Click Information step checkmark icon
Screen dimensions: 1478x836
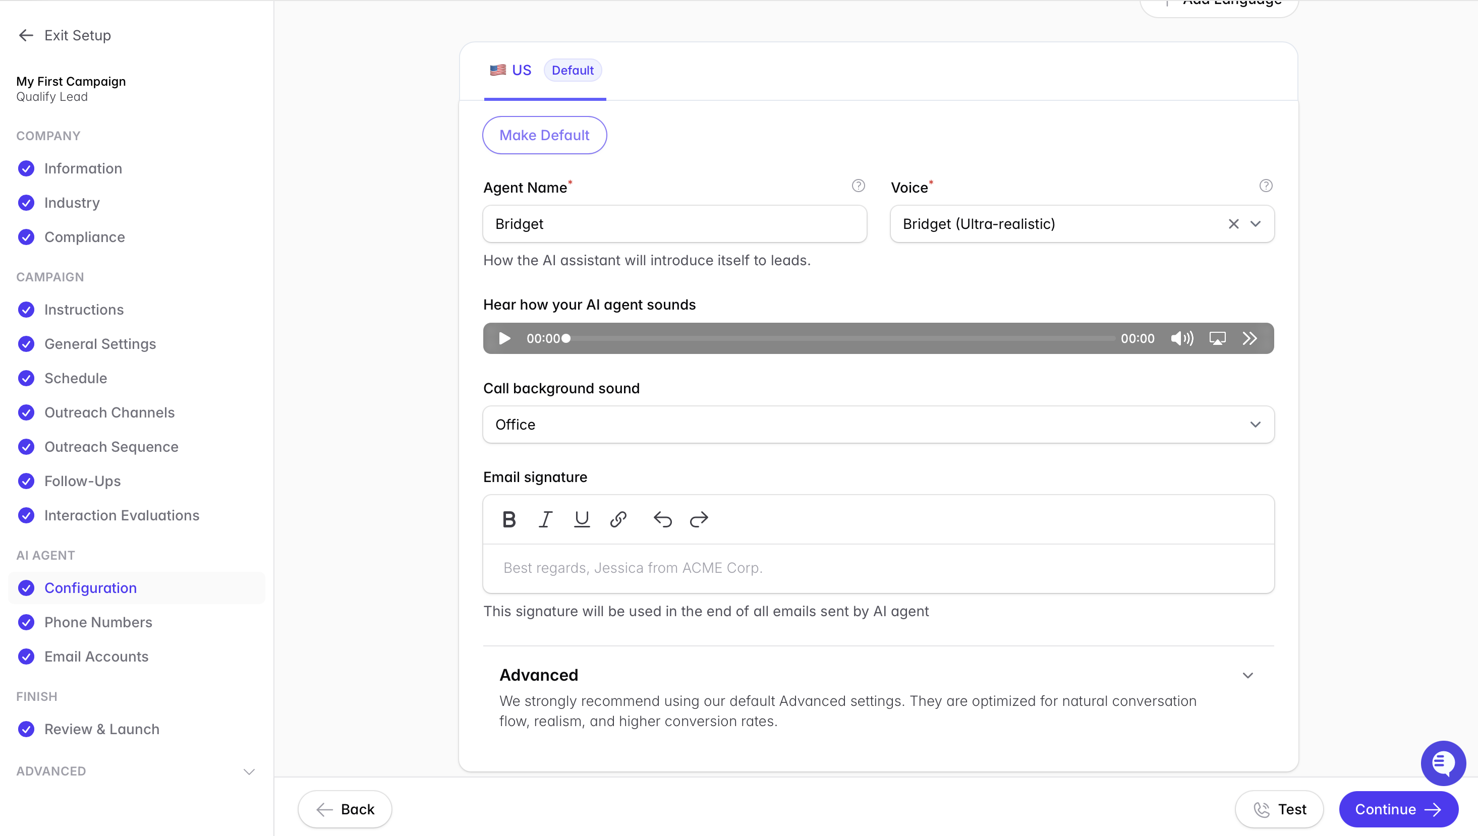tap(26, 168)
